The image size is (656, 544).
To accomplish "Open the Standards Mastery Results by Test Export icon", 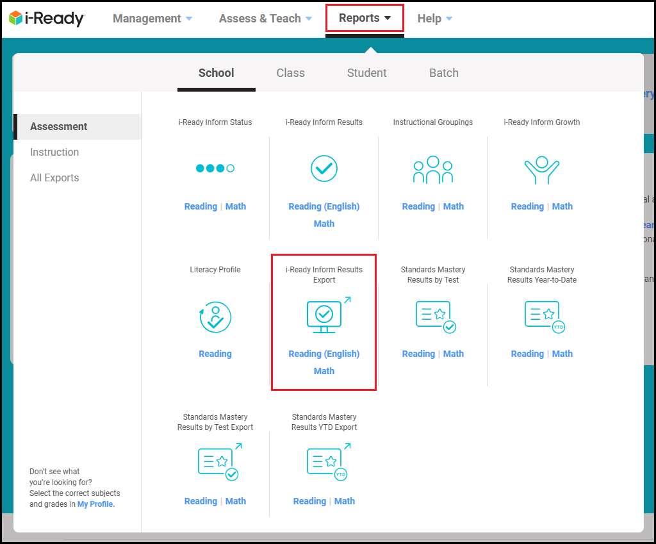I will click(220, 461).
